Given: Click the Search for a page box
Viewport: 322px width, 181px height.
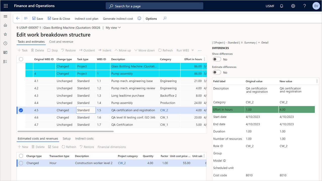Looking at the screenshot, I should coord(154,6).
